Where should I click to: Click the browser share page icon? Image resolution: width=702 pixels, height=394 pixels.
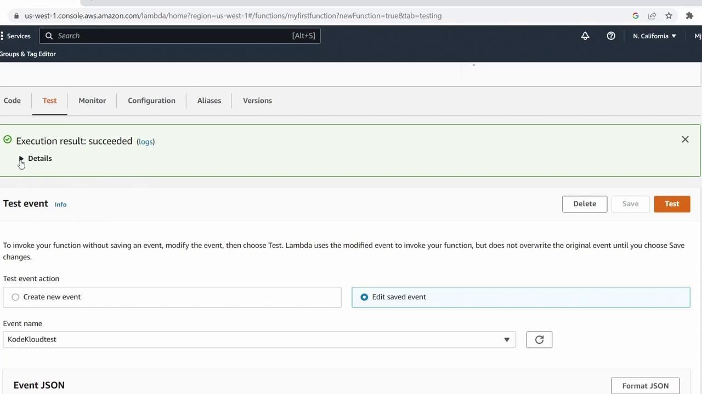(652, 16)
